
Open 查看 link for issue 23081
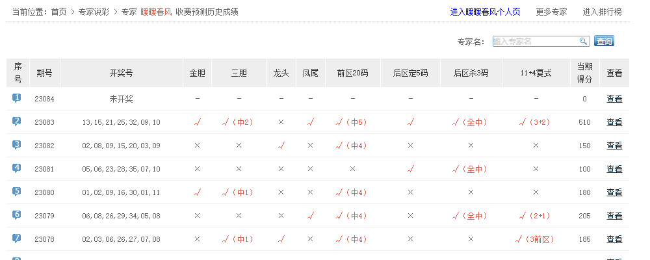click(x=614, y=169)
